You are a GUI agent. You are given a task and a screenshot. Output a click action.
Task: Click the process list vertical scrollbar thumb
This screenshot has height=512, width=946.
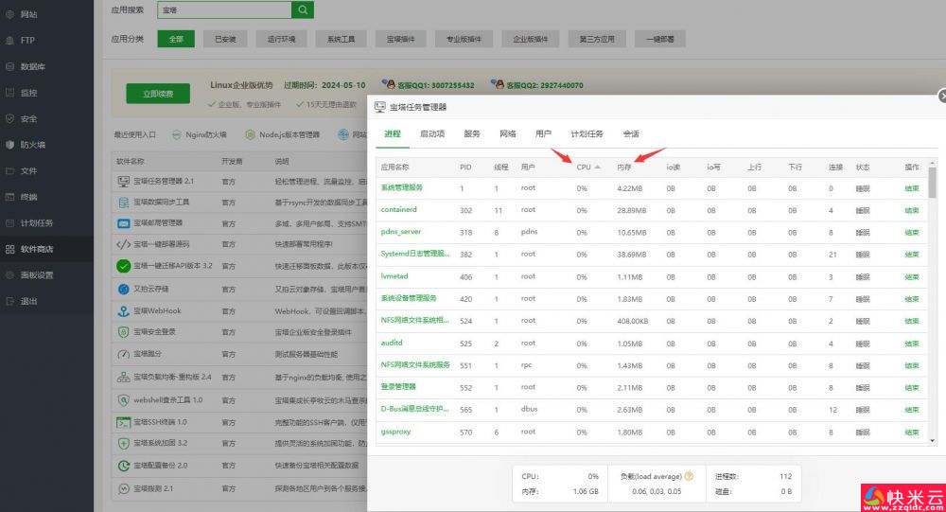(932, 183)
